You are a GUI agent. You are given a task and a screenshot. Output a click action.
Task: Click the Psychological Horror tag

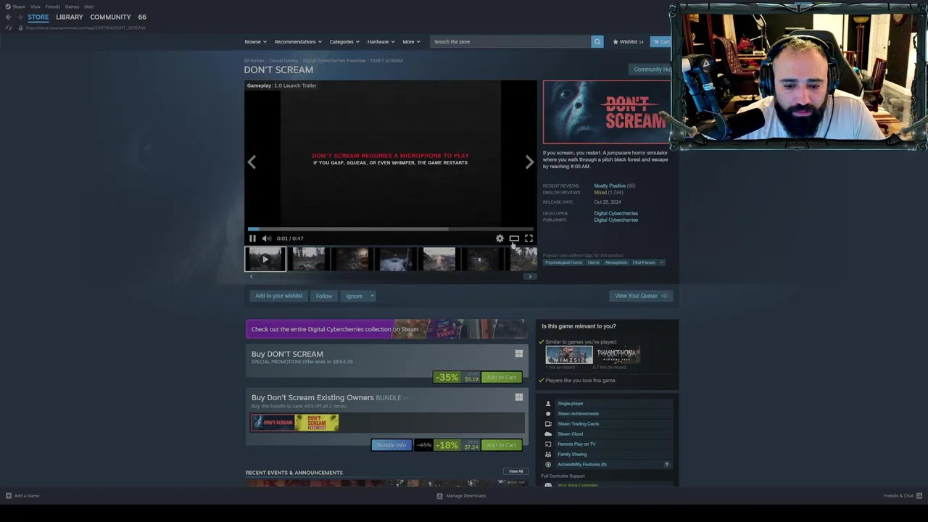(x=564, y=262)
